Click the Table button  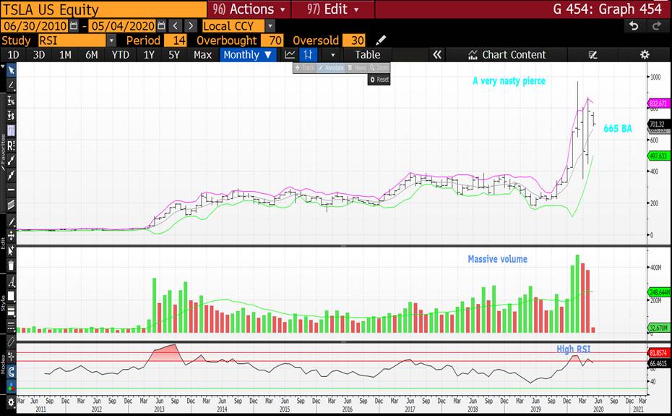click(367, 55)
